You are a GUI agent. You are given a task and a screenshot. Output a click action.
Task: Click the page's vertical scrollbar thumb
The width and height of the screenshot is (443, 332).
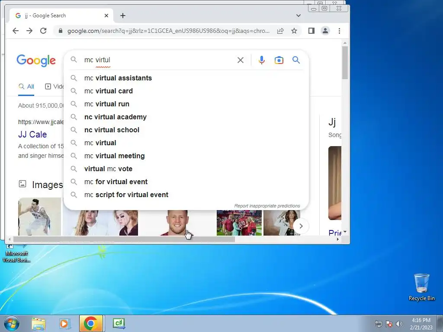(345, 62)
